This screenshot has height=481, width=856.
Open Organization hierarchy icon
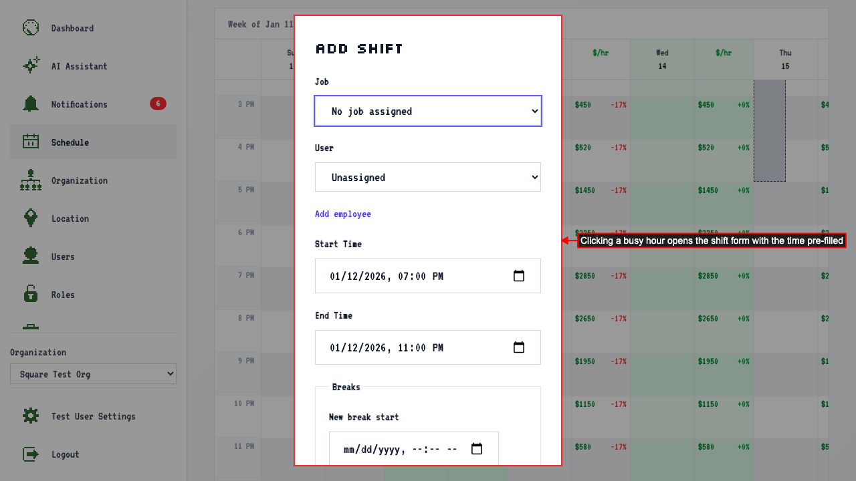pyautogui.click(x=31, y=180)
